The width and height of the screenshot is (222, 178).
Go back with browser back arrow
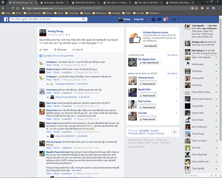pos(3,8)
